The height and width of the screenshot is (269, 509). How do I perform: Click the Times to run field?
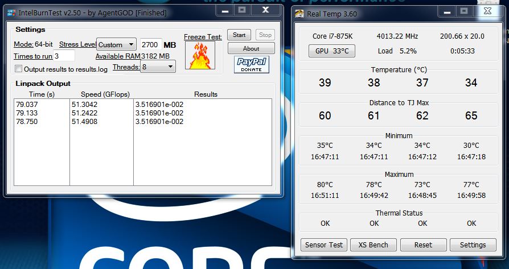pos(64,56)
